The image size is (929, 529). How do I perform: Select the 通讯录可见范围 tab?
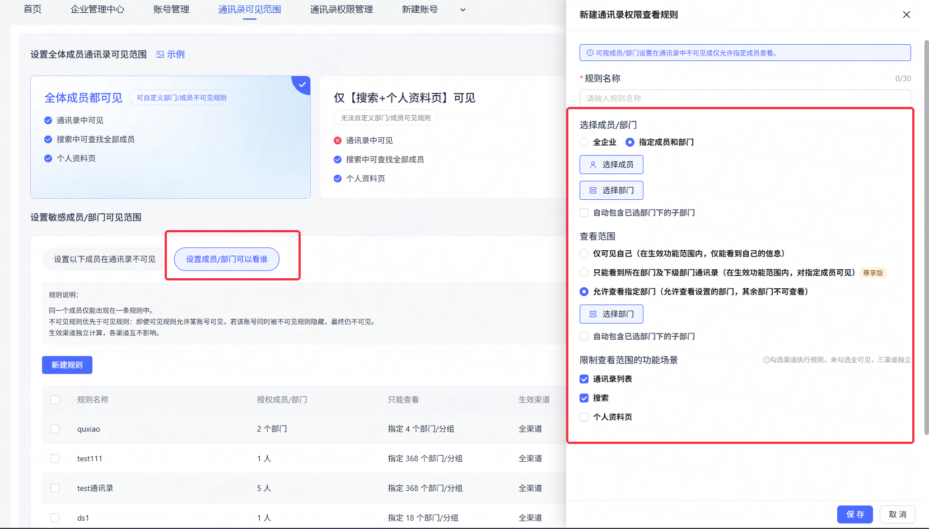250,10
